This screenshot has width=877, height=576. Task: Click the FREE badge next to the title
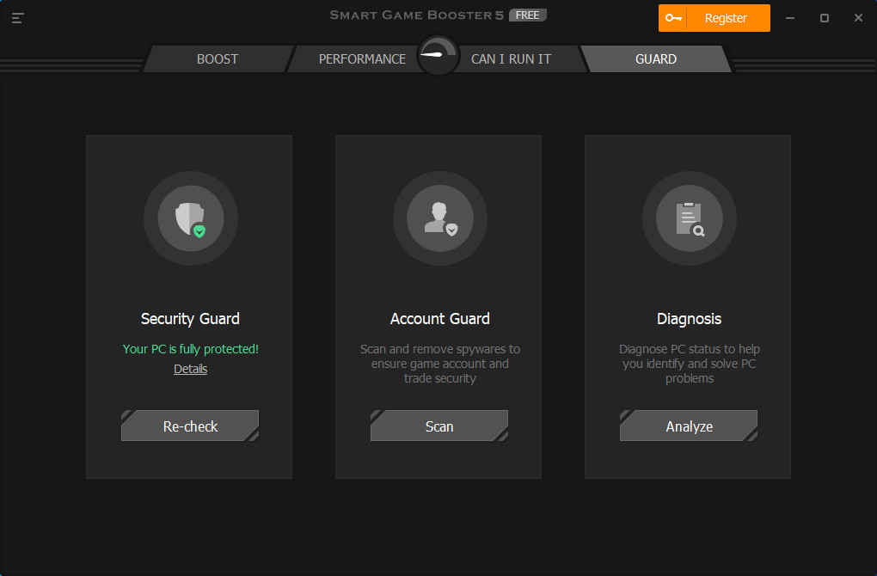(x=527, y=14)
